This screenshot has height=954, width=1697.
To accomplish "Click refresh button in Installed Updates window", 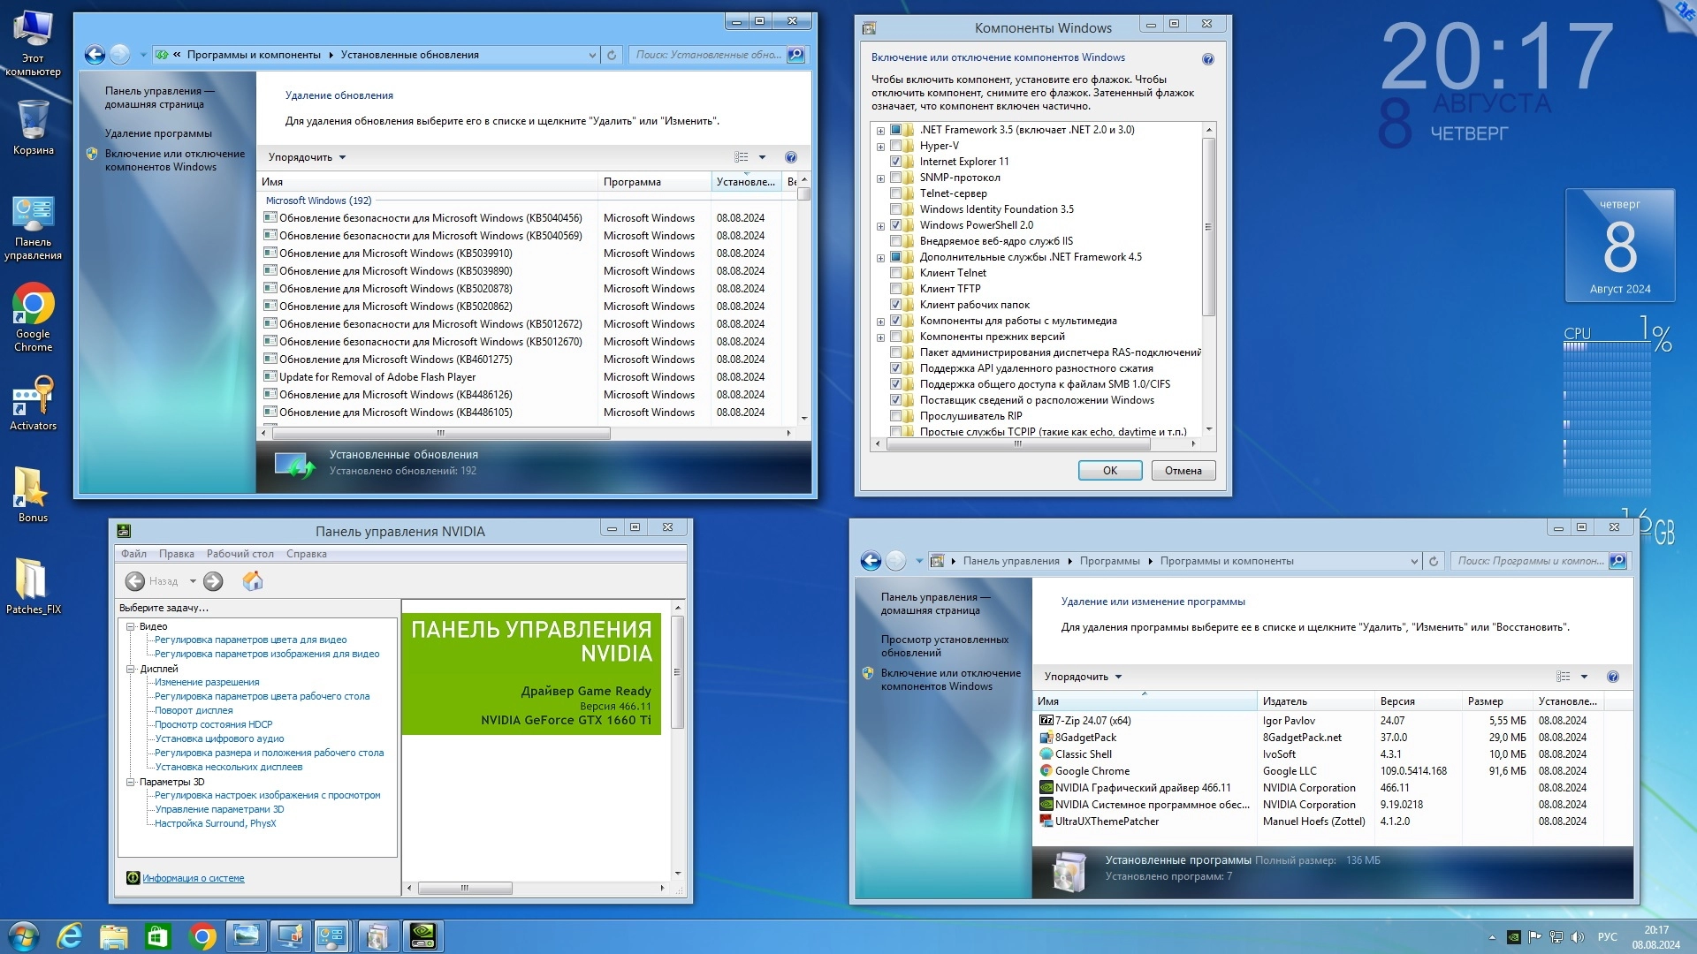I will tap(611, 55).
